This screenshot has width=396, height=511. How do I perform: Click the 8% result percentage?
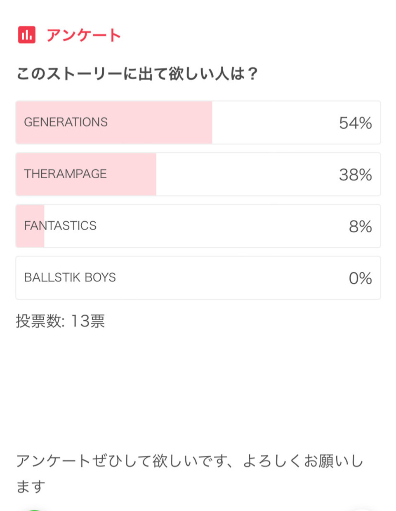[360, 227]
